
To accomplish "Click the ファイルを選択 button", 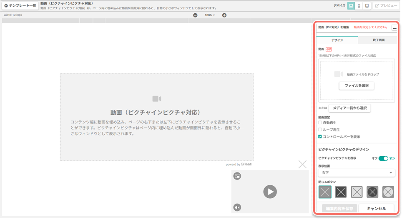I will pyautogui.click(x=357, y=86).
